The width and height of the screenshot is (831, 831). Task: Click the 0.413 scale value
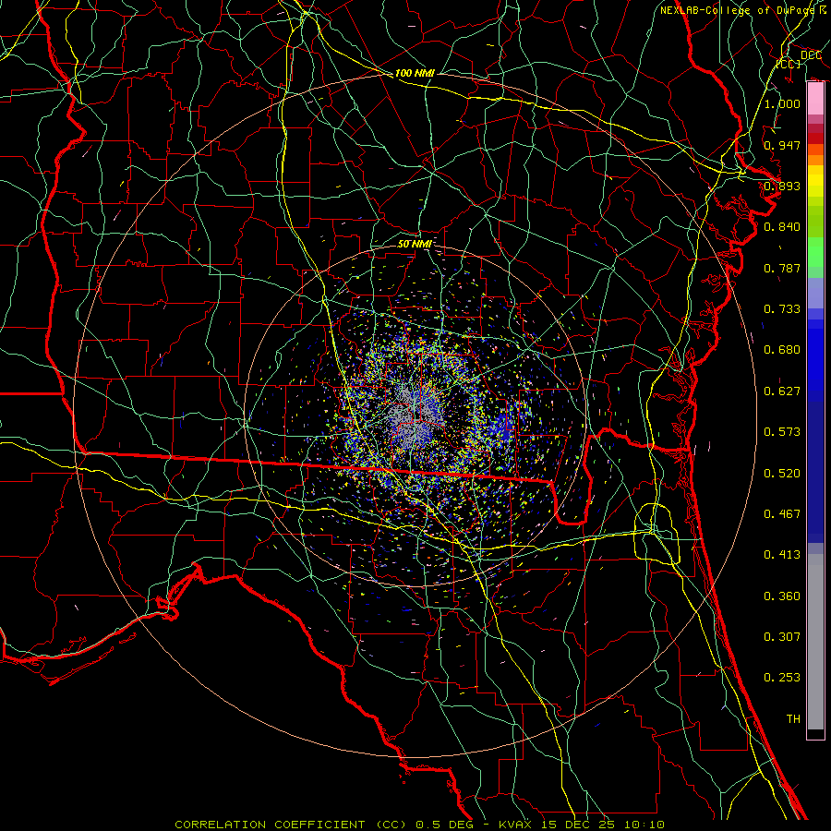[x=782, y=555]
